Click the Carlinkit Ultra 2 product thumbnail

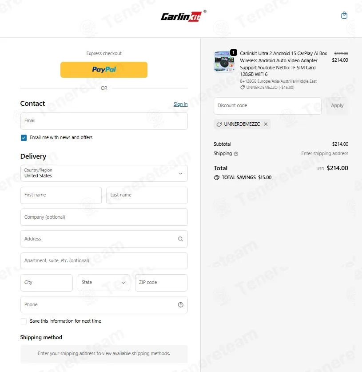(224, 61)
